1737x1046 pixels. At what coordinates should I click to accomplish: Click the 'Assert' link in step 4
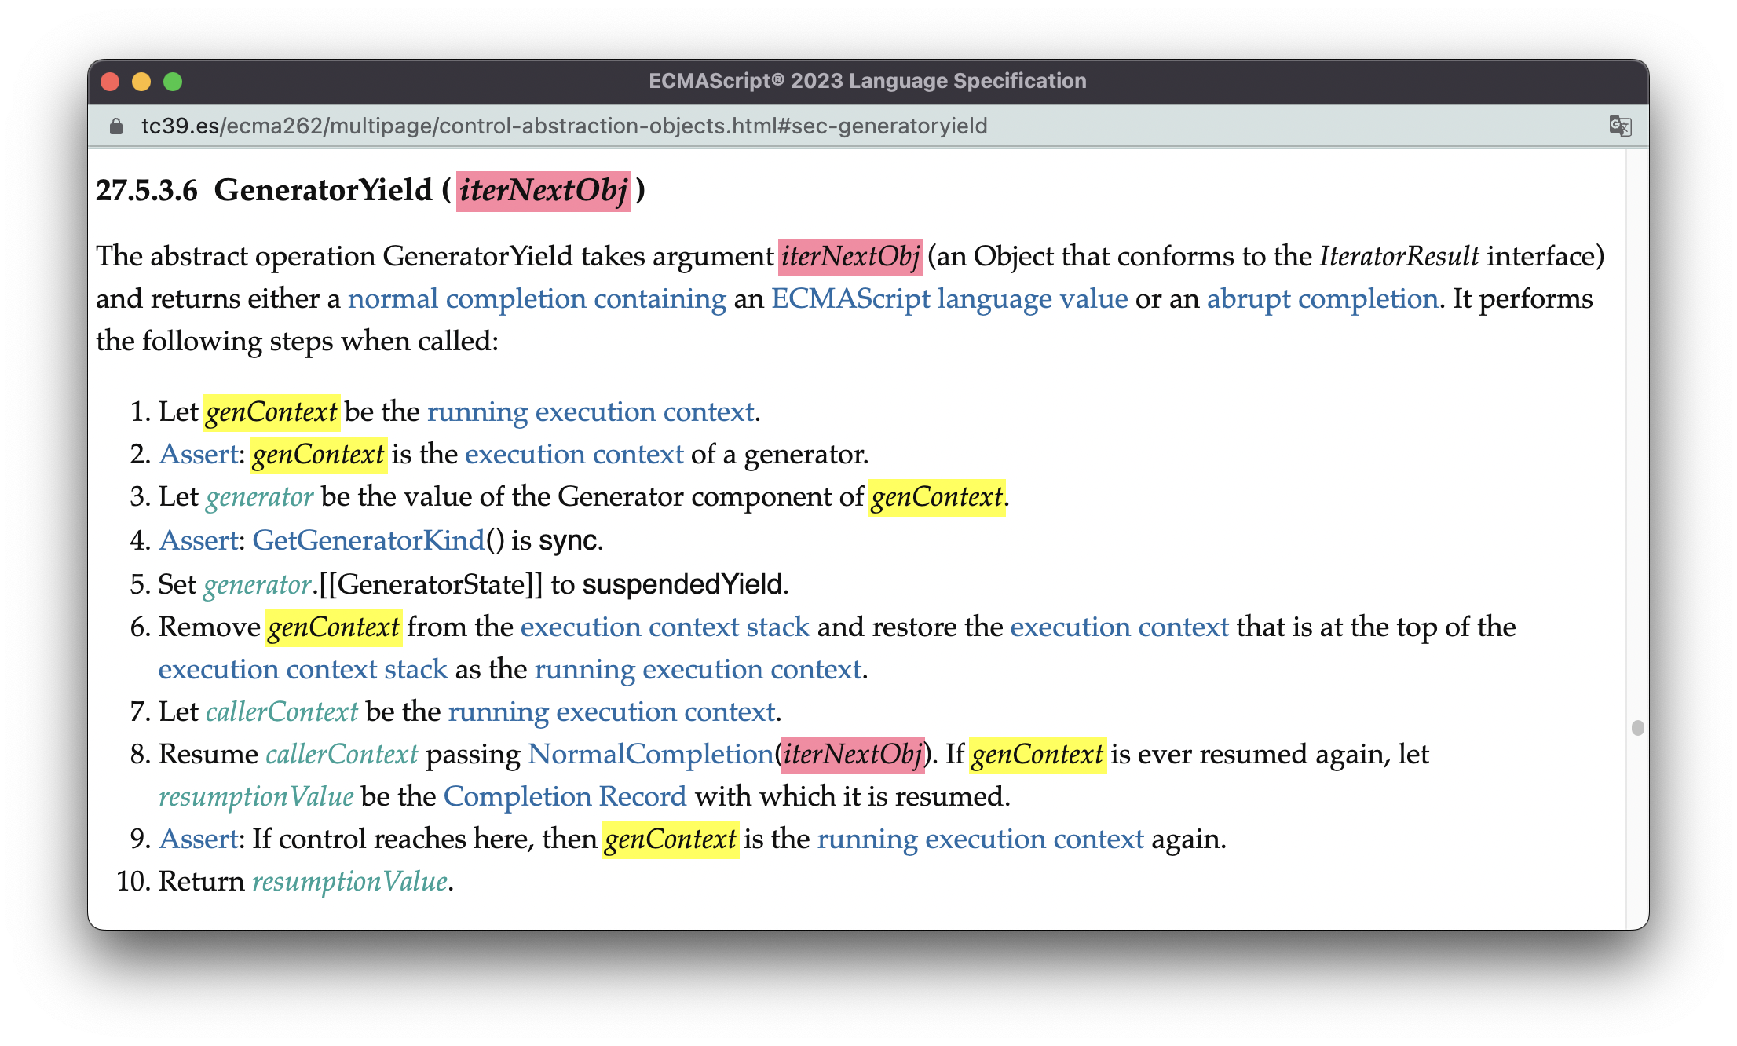tap(199, 541)
